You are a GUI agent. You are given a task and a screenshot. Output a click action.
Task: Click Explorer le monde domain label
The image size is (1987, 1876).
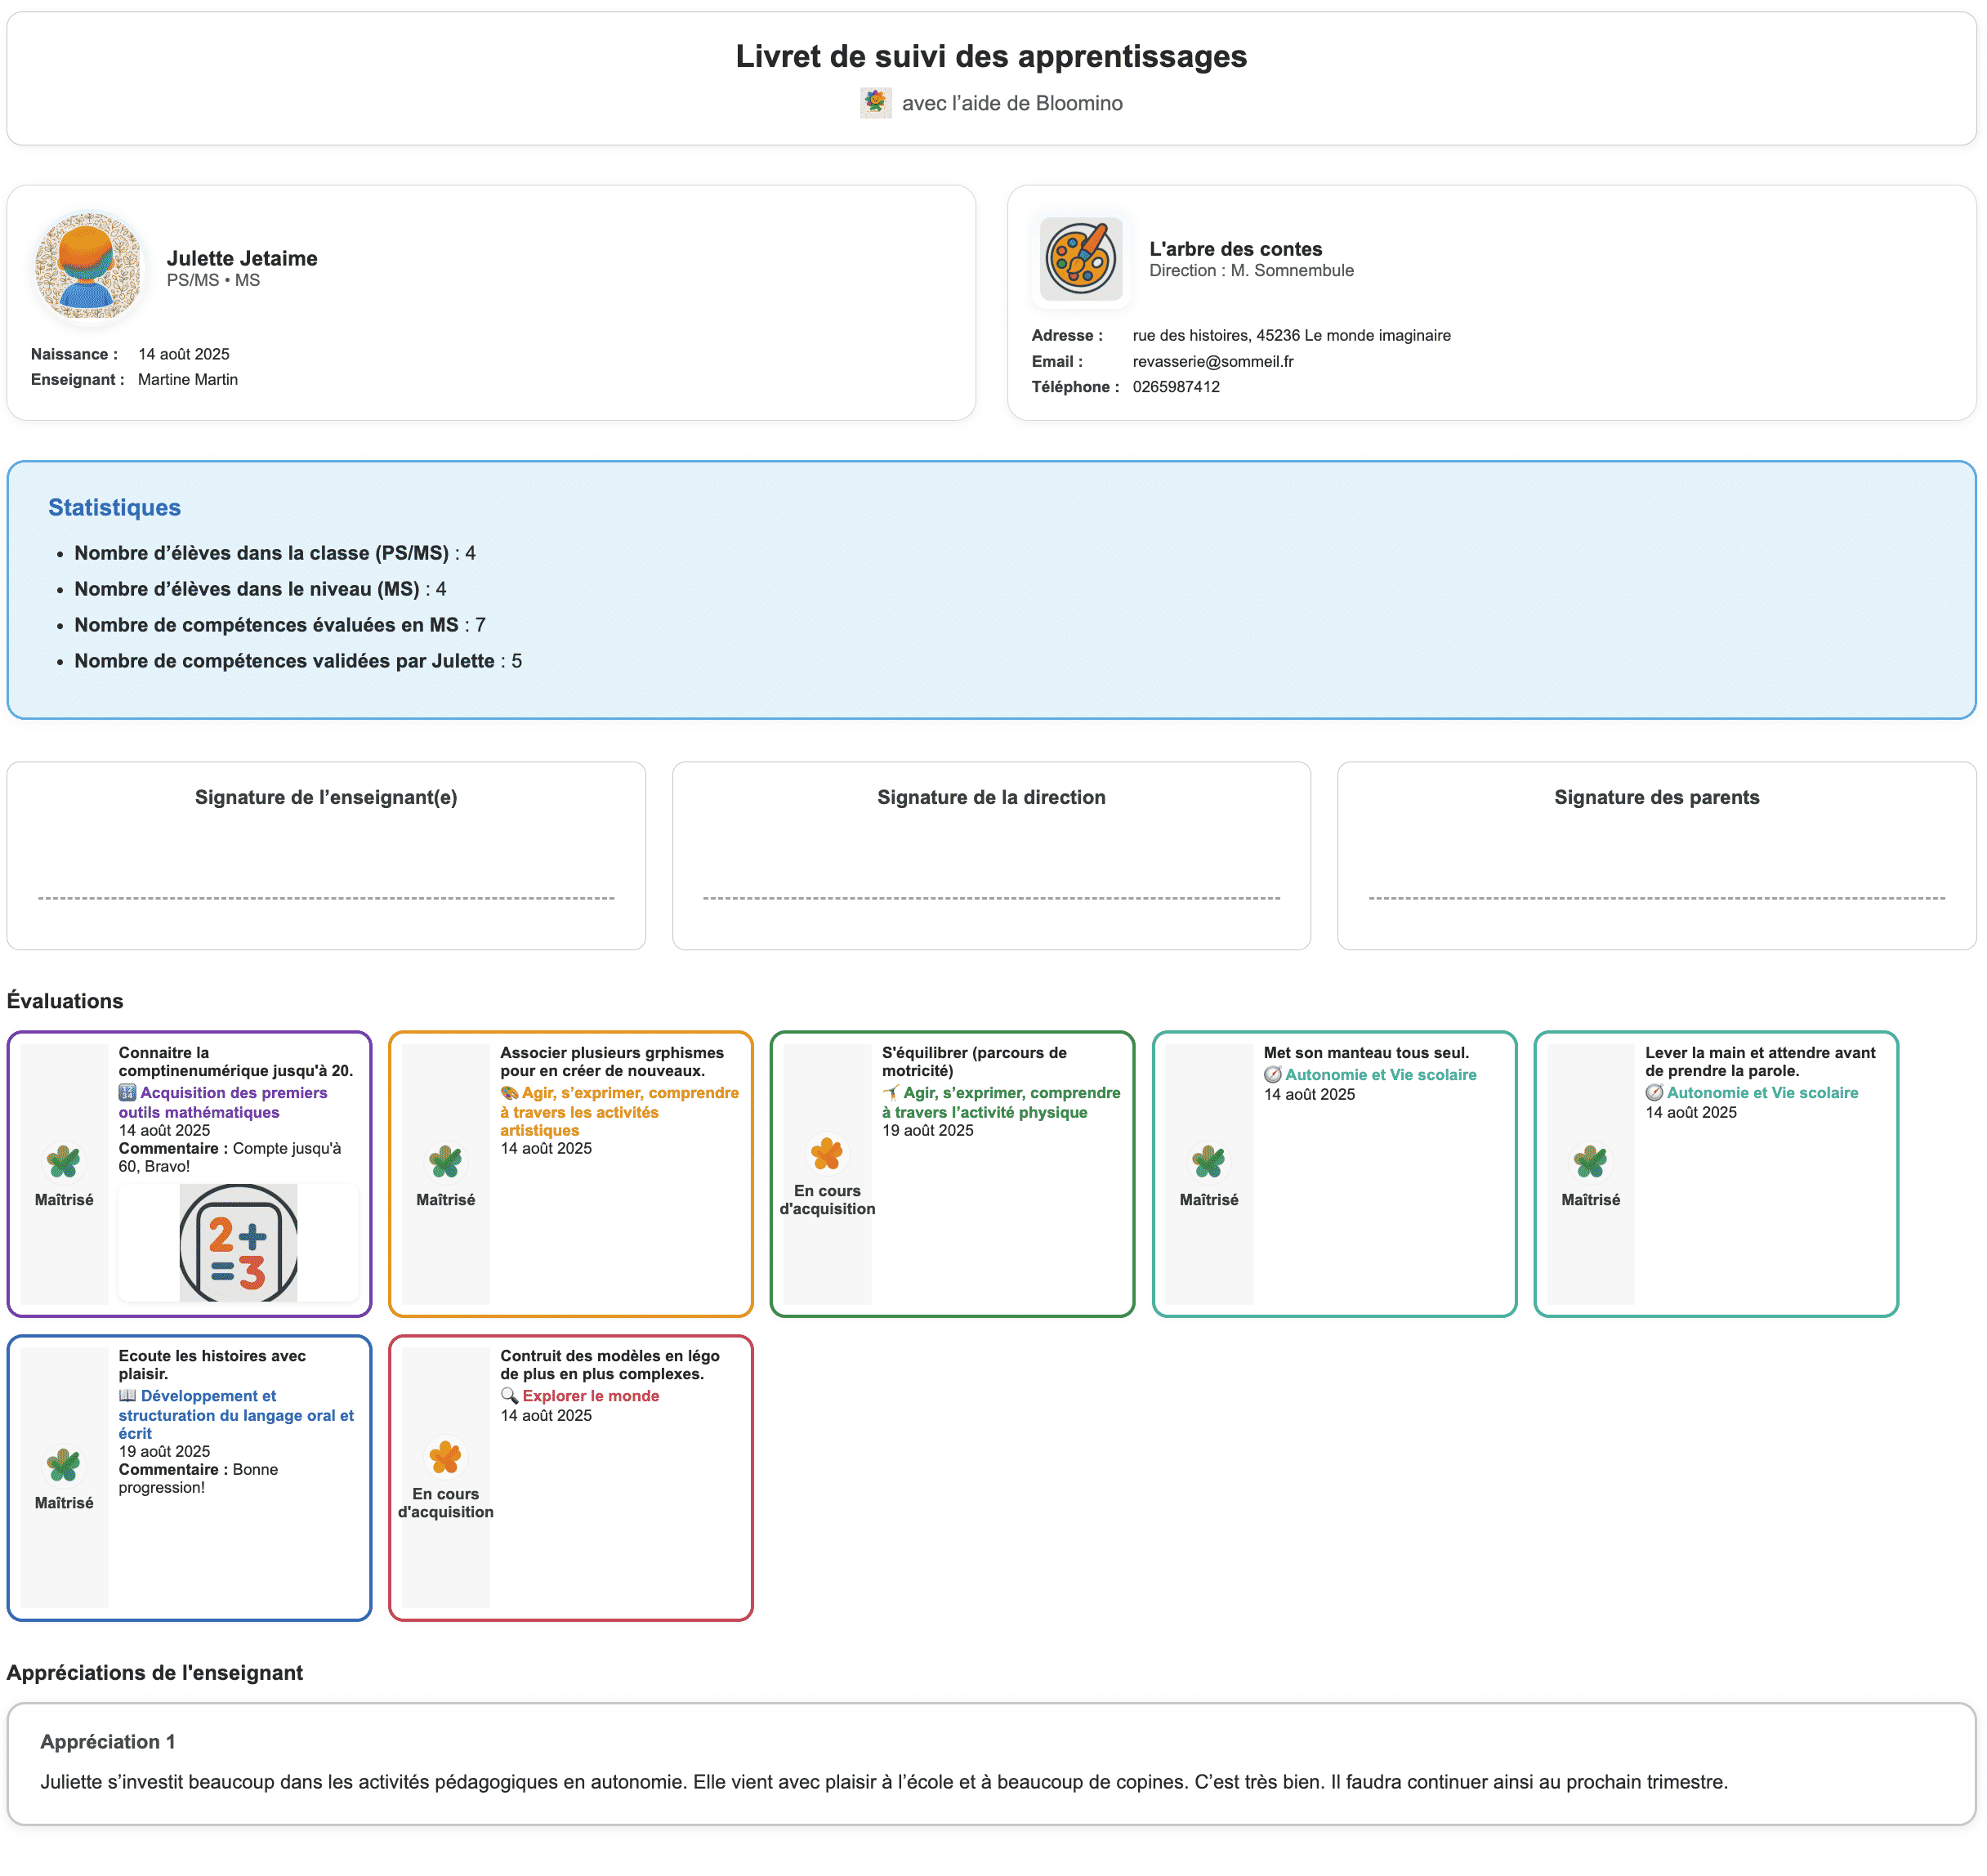[590, 1395]
